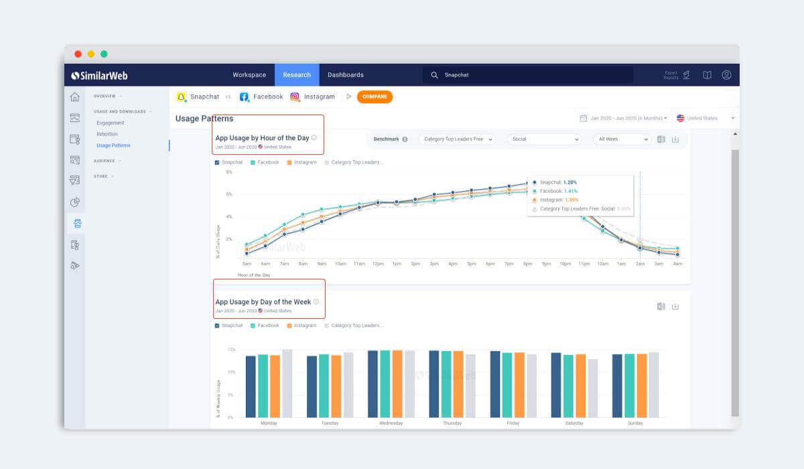Go to the Workspace tab
Image resolution: width=804 pixels, height=469 pixels.
[x=249, y=75]
